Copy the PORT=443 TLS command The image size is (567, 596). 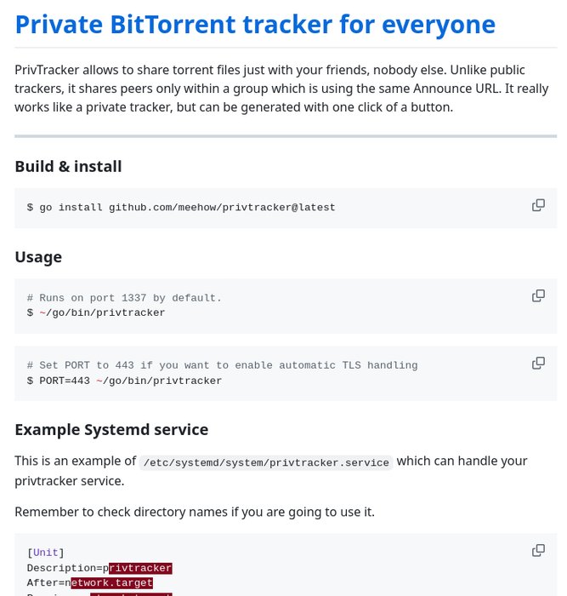point(538,363)
